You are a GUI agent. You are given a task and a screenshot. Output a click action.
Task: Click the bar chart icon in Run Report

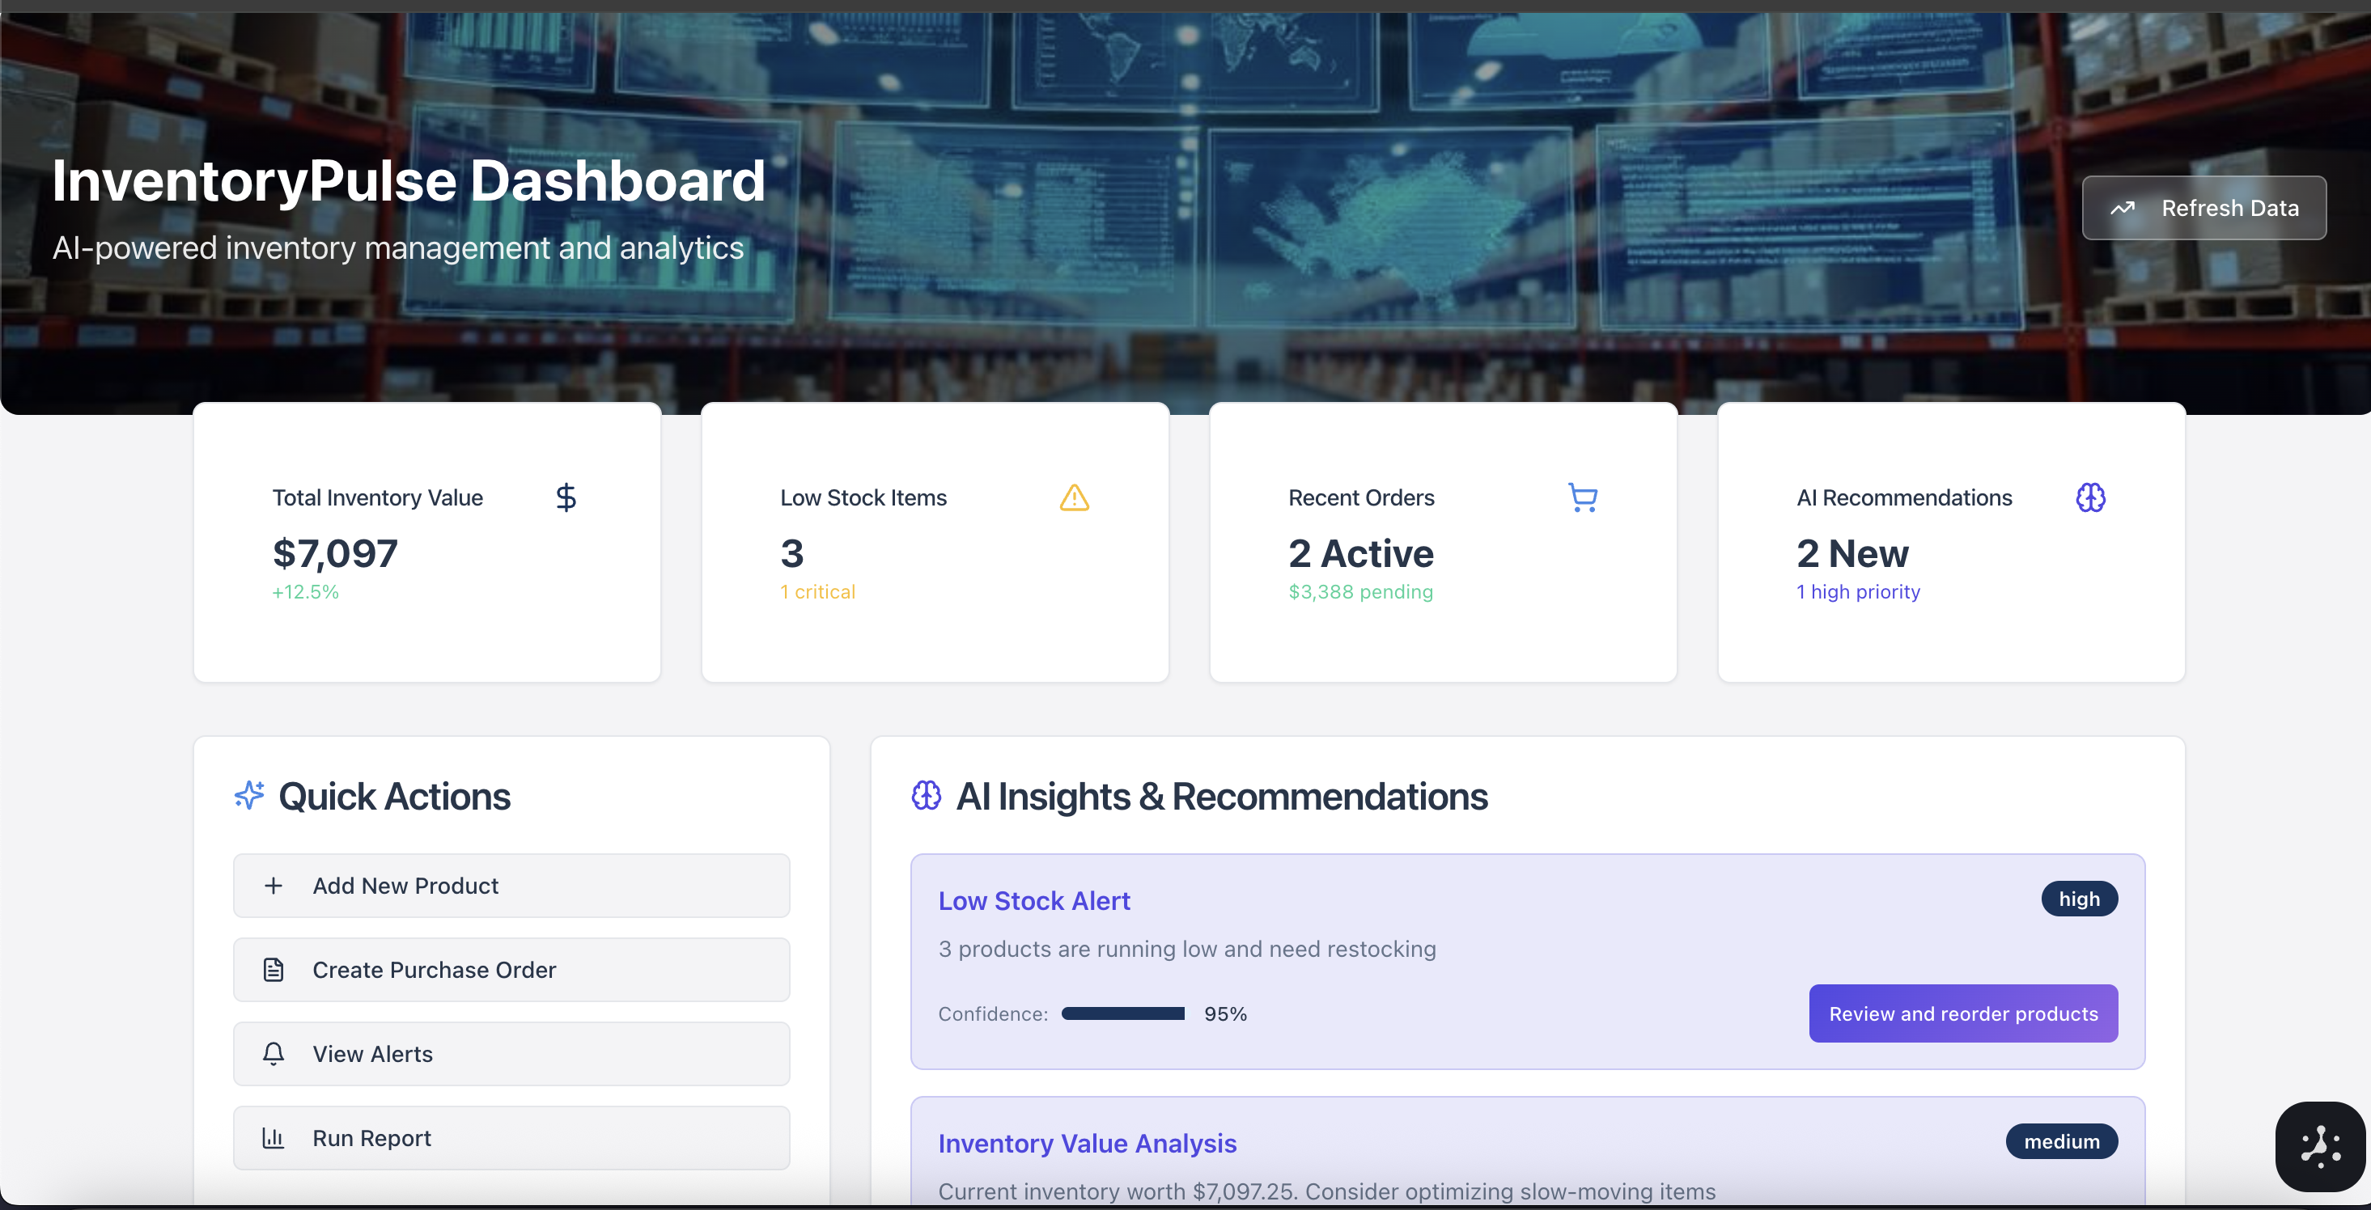pos(274,1138)
